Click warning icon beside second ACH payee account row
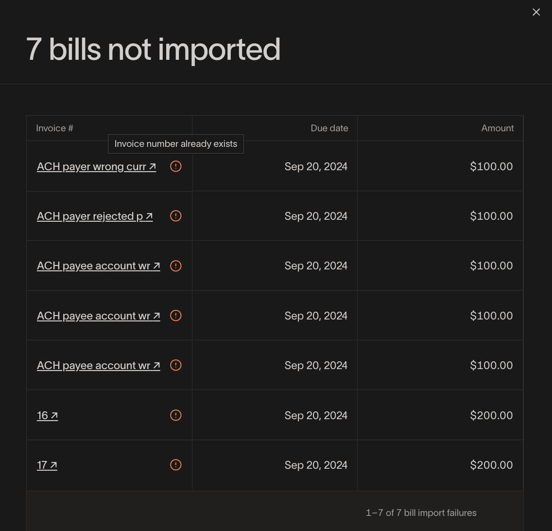The image size is (552, 531). coord(176,316)
